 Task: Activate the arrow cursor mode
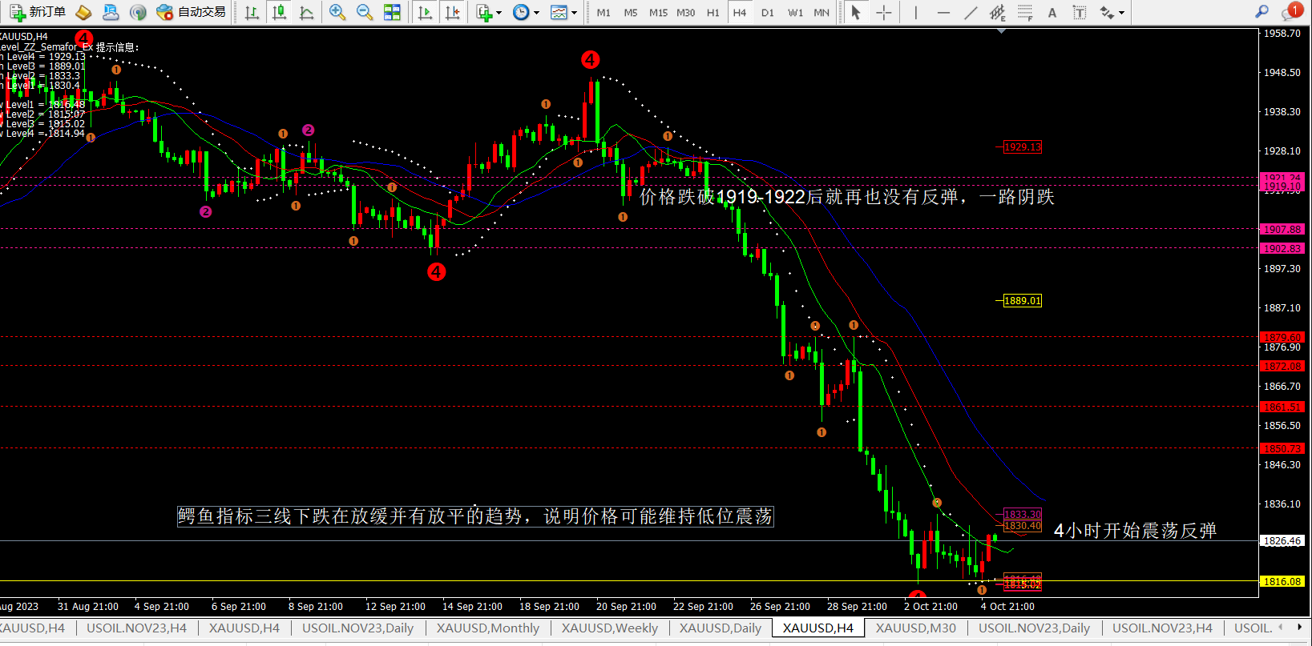[x=856, y=12]
